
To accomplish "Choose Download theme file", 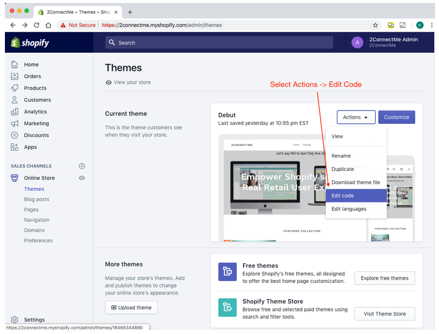I will tap(356, 182).
